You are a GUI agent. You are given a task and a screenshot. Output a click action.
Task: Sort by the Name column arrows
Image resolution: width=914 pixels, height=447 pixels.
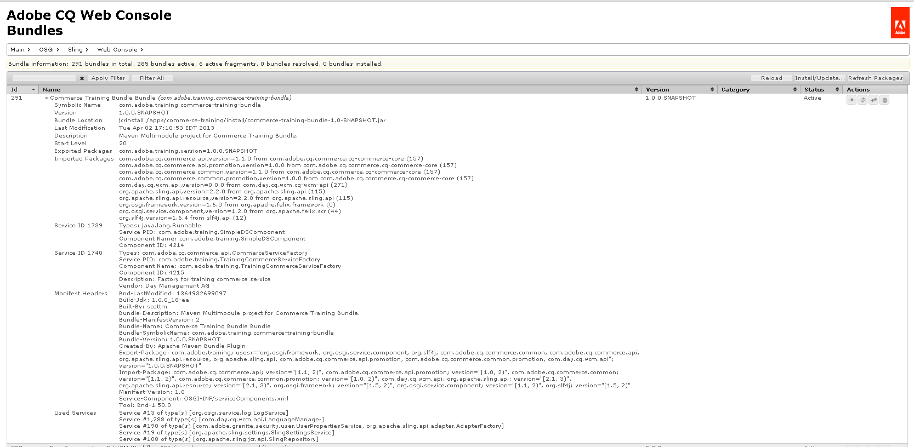point(636,89)
